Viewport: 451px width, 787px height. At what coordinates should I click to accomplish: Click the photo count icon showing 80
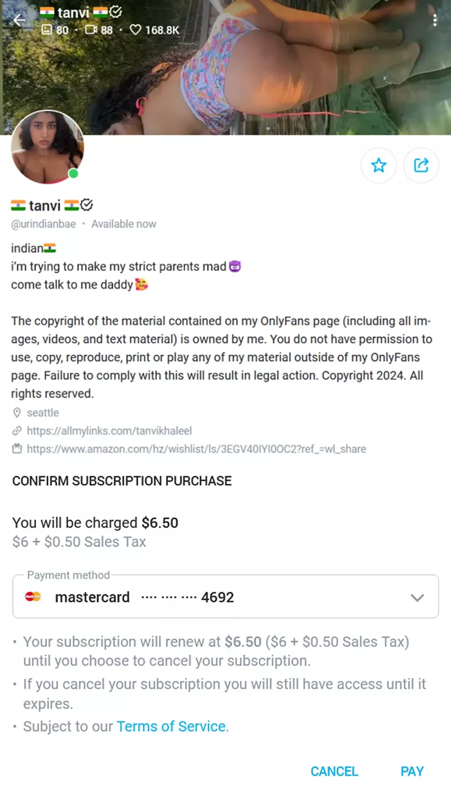(47, 29)
